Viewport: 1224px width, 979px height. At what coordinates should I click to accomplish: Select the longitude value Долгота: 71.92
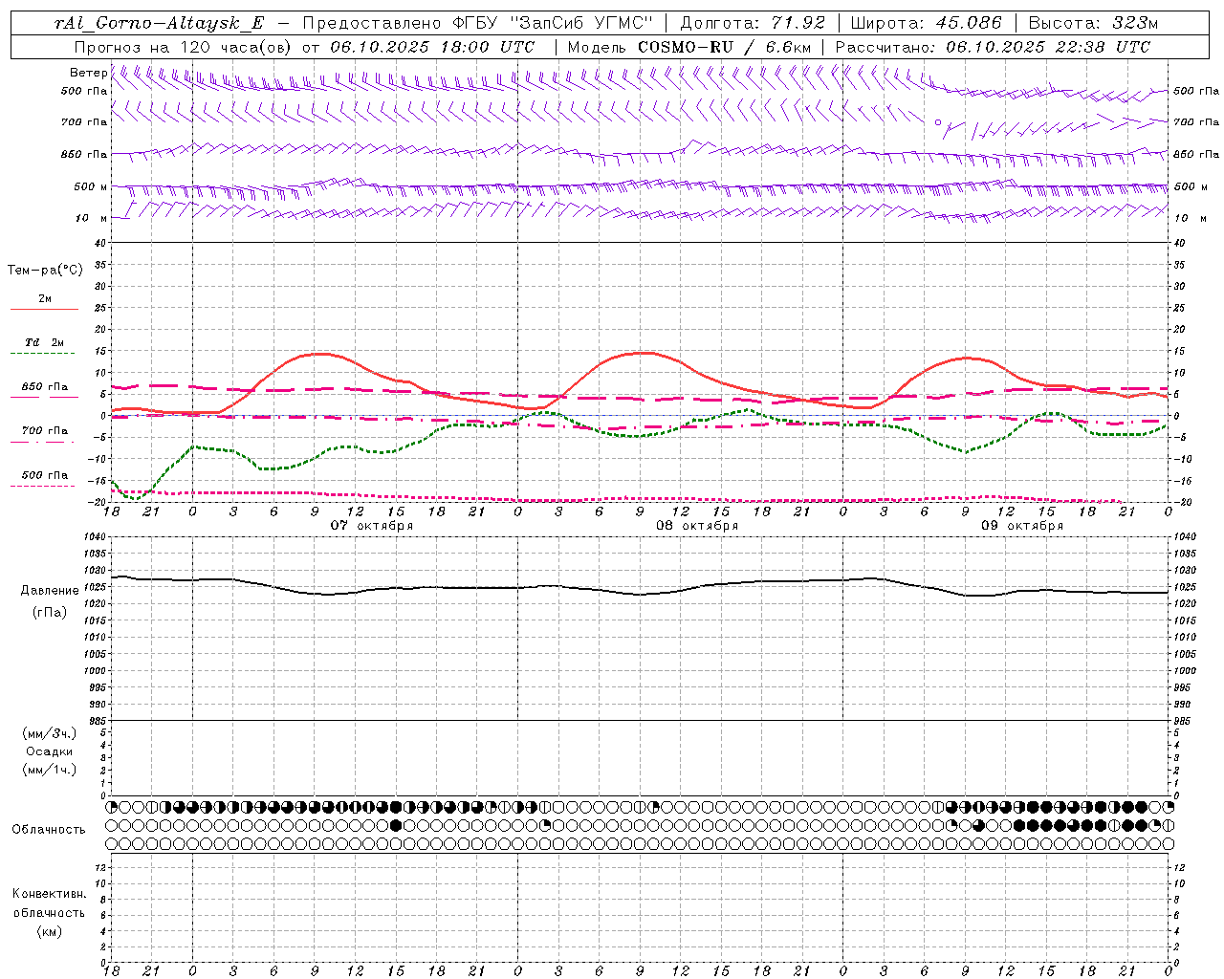(753, 23)
